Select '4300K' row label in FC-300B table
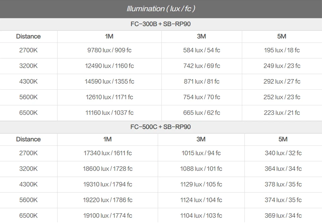Screen dimensions: 322x223 click(28, 81)
